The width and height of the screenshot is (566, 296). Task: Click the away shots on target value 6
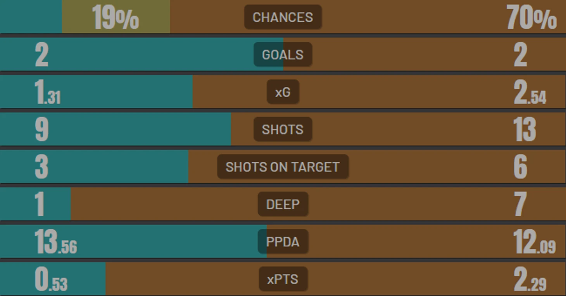tap(520, 167)
